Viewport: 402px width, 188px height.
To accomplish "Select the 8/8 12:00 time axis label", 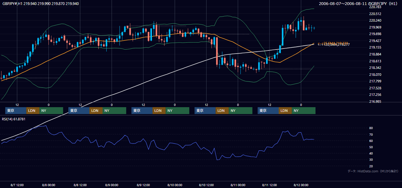I will [x=80, y=185].
